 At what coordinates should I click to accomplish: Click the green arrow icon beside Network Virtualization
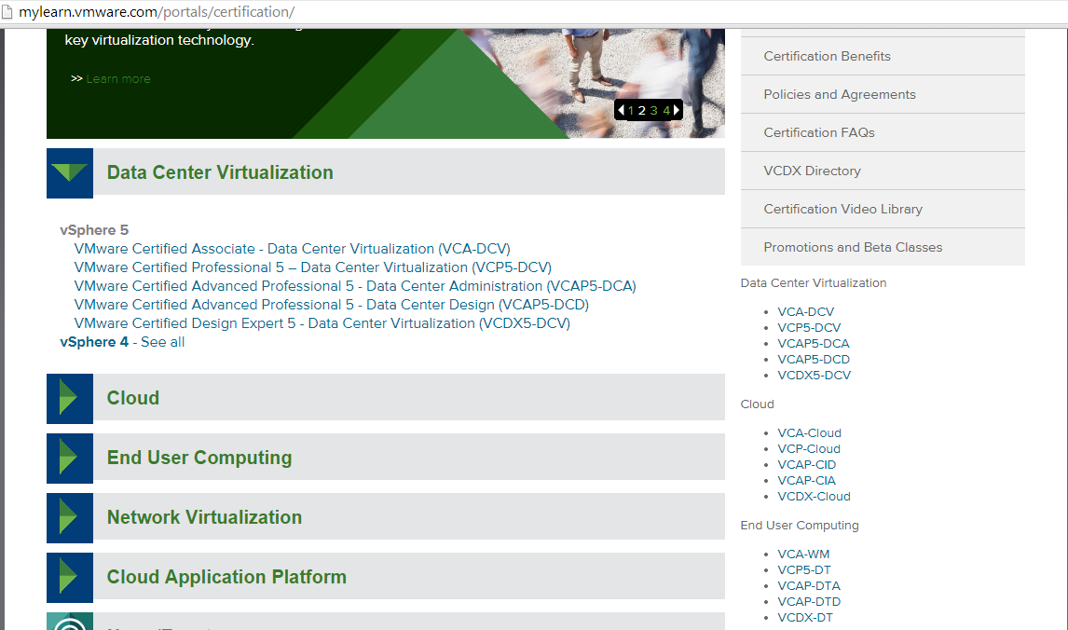tap(69, 516)
